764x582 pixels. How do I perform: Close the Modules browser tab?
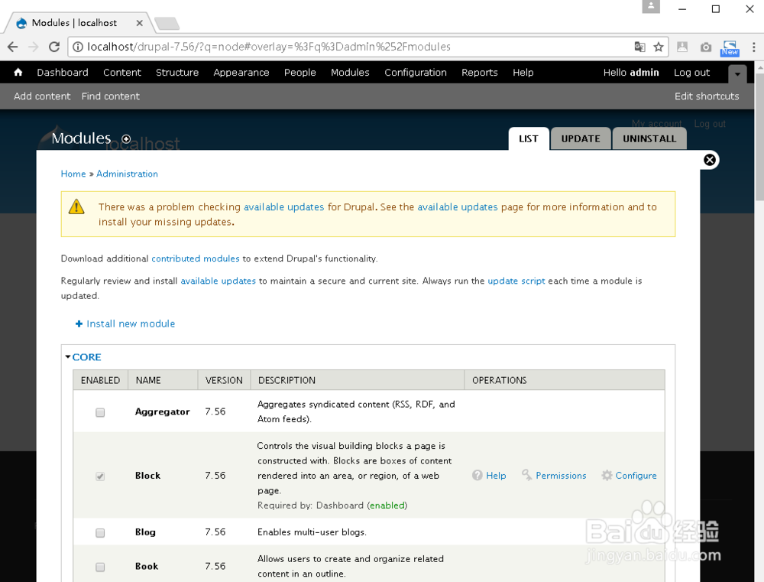[139, 23]
